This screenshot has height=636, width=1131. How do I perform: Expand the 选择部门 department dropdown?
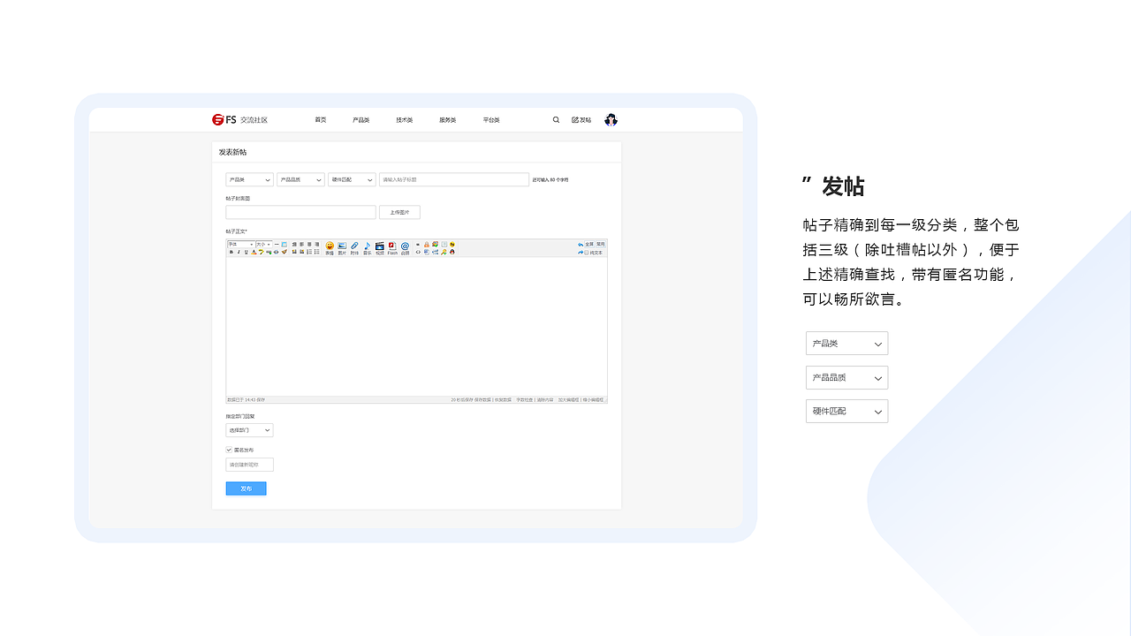pyautogui.click(x=248, y=430)
